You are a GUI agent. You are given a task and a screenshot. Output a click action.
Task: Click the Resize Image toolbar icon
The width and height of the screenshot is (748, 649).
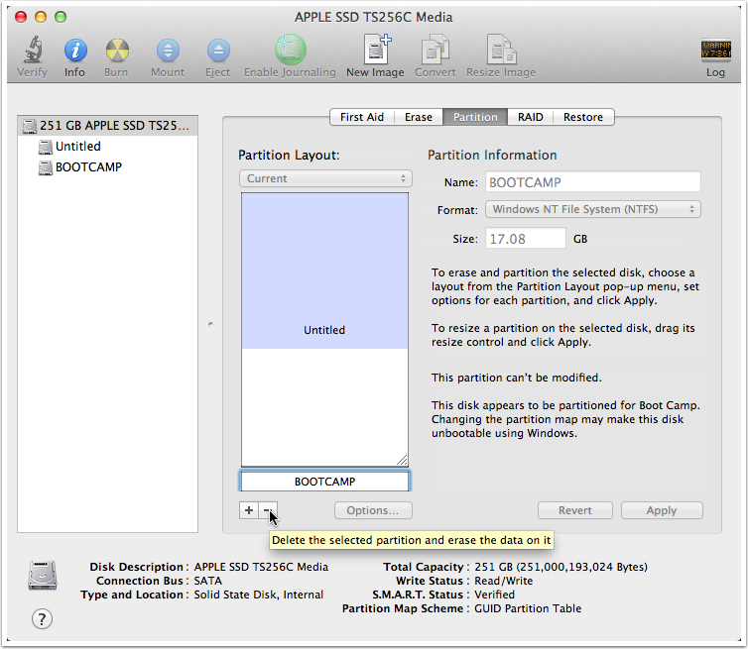[501, 50]
